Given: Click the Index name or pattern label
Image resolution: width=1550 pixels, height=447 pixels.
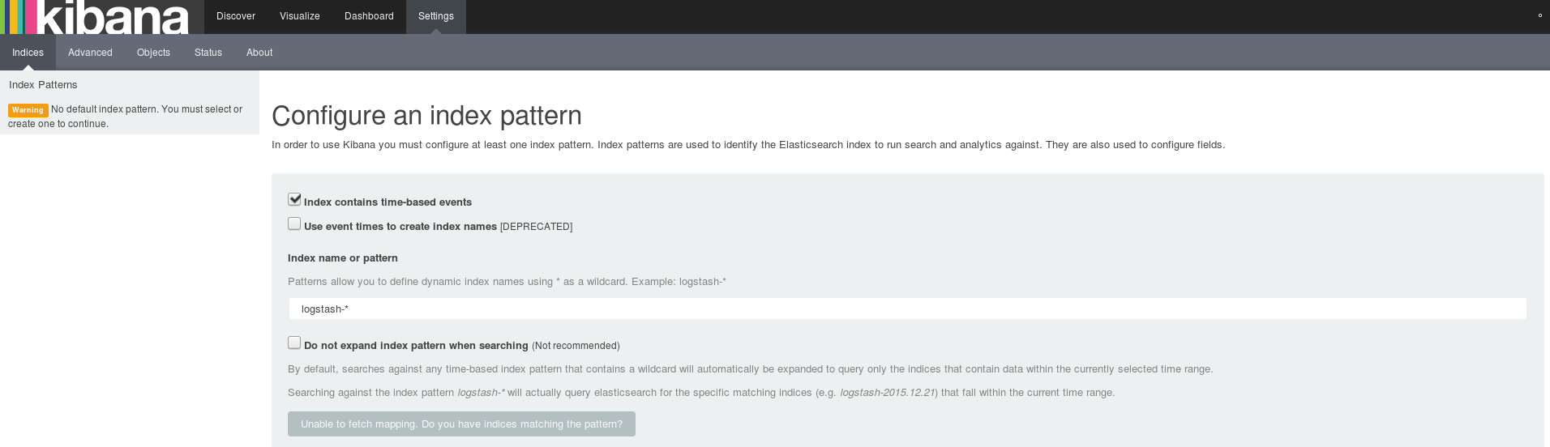Looking at the screenshot, I should click(x=343, y=258).
